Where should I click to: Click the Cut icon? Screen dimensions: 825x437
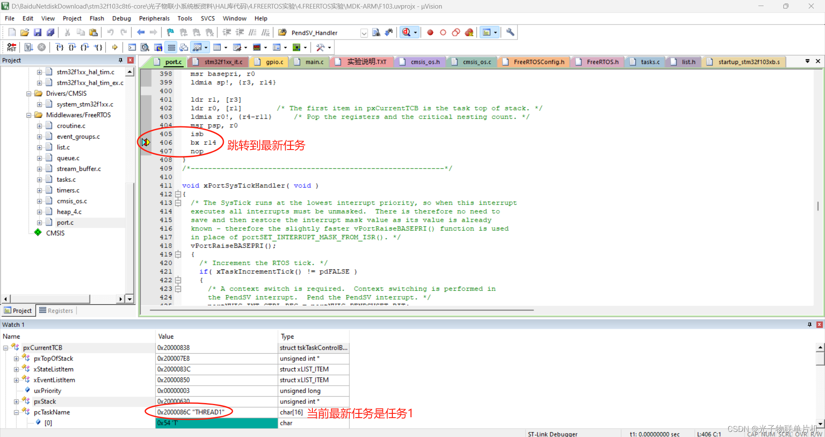point(67,33)
